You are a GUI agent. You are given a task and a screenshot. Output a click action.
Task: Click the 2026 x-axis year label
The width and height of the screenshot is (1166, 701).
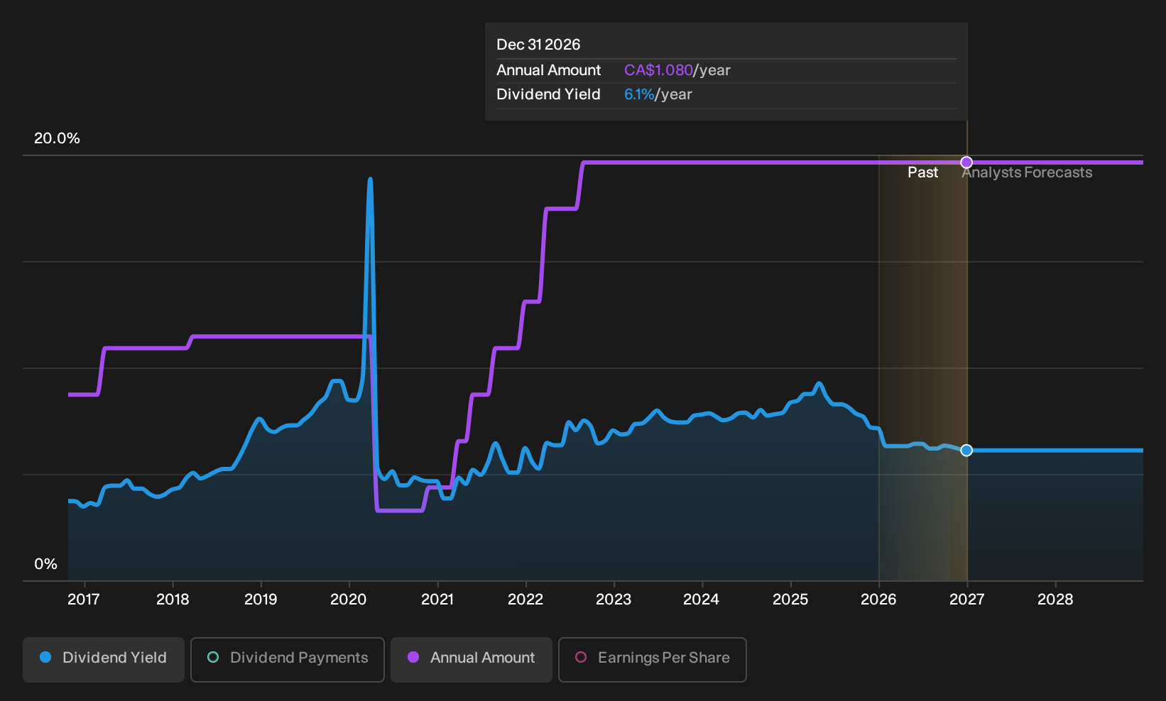878,600
